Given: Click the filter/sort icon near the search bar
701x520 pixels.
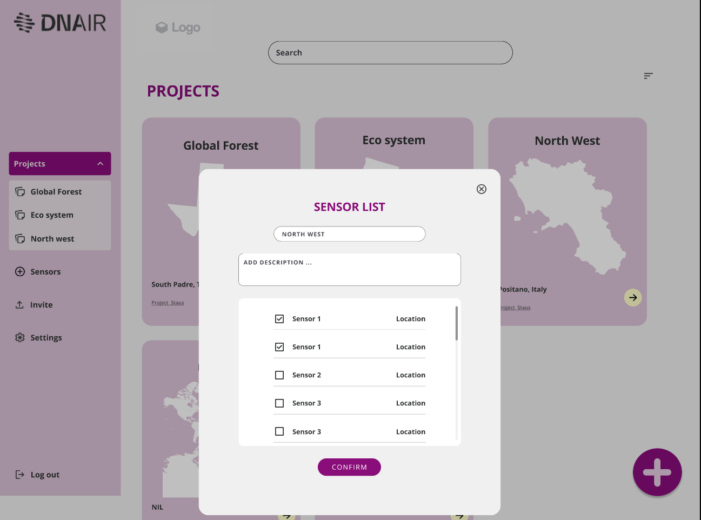Looking at the screenshot, I should tap(648, 76).
